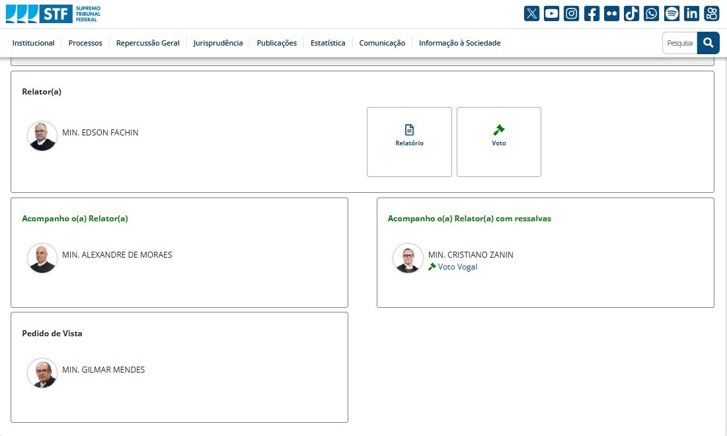Open the STF X (Twitter) profile icon

(x=531, y=13)
